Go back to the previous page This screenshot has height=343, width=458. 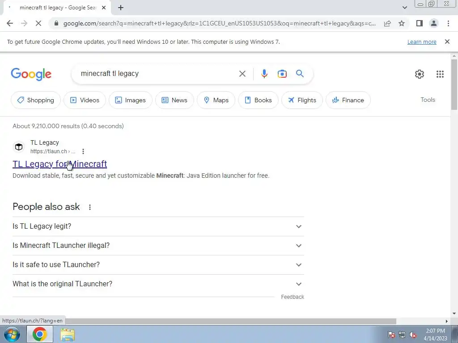[10, 23]
